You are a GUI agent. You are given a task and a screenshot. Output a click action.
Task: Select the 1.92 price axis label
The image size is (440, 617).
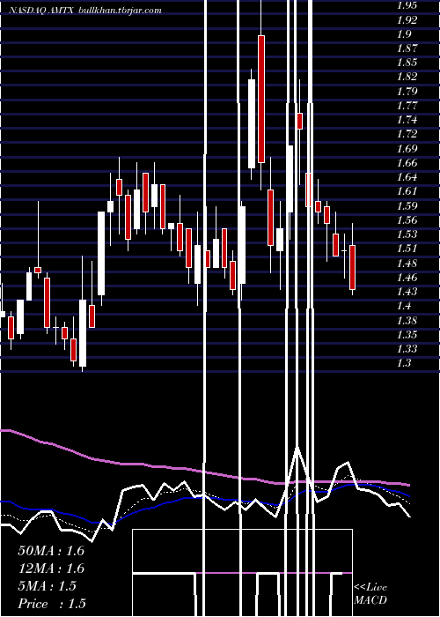pyautogui.click(x=407, y=20)
